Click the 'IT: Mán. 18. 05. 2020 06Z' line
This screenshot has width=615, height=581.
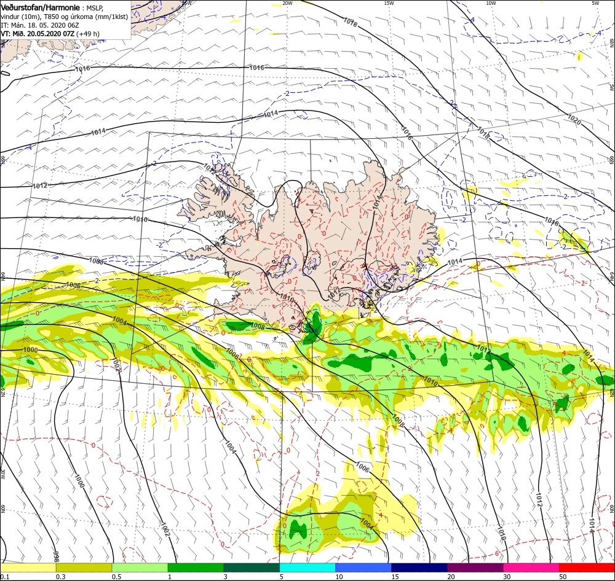(x=40, y=25)
